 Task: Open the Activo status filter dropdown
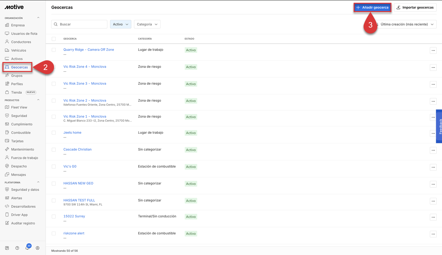pyautogui.click(x=120, y=24)
